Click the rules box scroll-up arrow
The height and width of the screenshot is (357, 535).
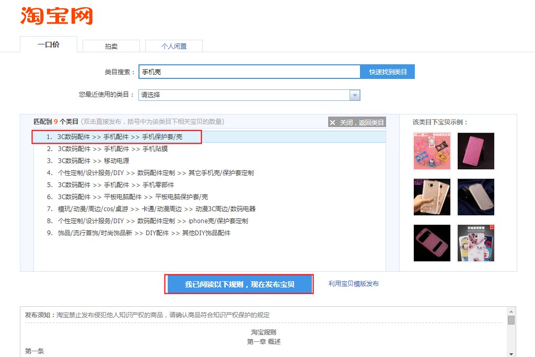pyautogui.click(x=511, y=312)
